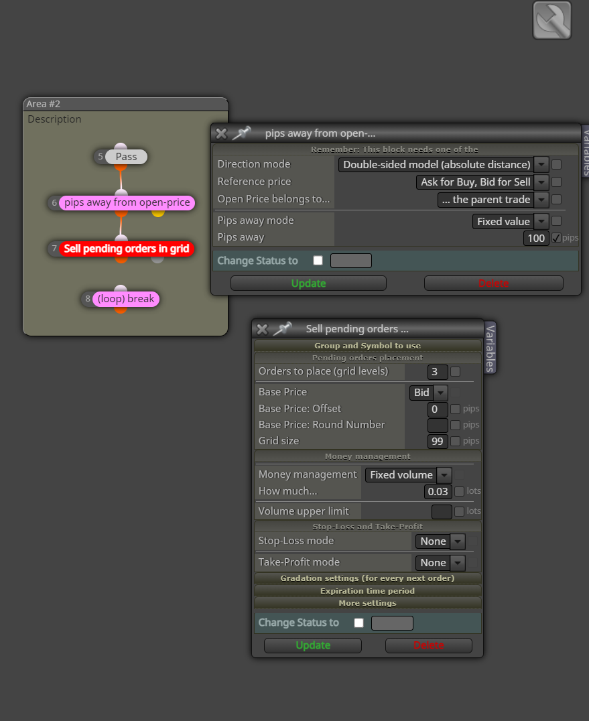The image size is (589, 721).
Task: Pick status color in pips away panel
Action: pyautogui.click(x=351, y=261)
